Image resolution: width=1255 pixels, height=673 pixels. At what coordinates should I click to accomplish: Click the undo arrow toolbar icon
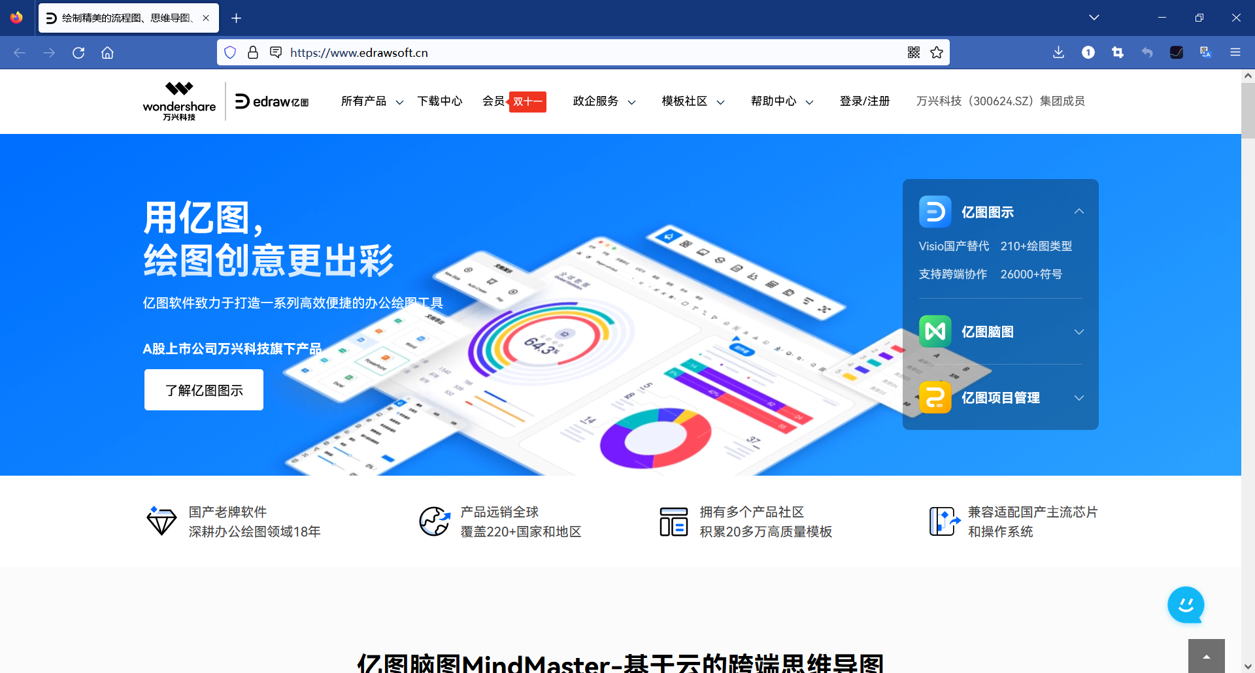1147,52
